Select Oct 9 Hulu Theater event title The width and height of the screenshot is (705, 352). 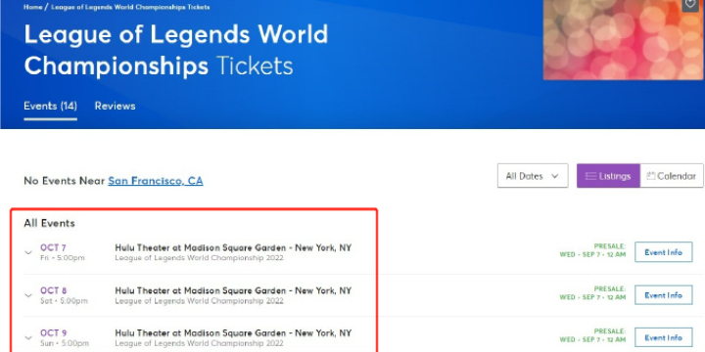(x=233, y=333)
